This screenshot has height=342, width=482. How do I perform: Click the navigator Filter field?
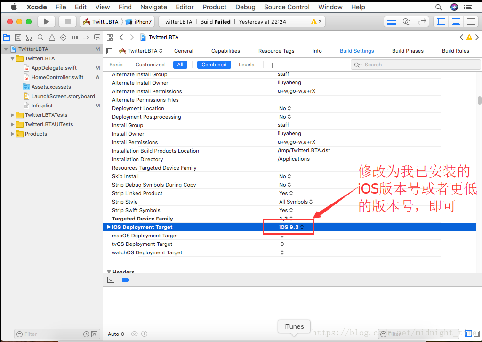click(56, 334)
